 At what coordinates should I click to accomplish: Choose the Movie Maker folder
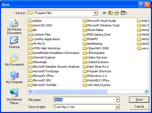click(x=93, y=30)
